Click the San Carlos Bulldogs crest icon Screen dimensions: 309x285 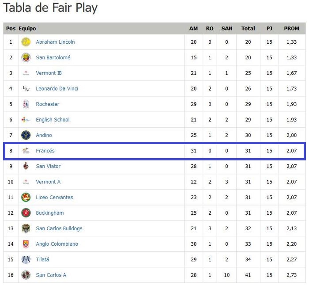point(26,228)
